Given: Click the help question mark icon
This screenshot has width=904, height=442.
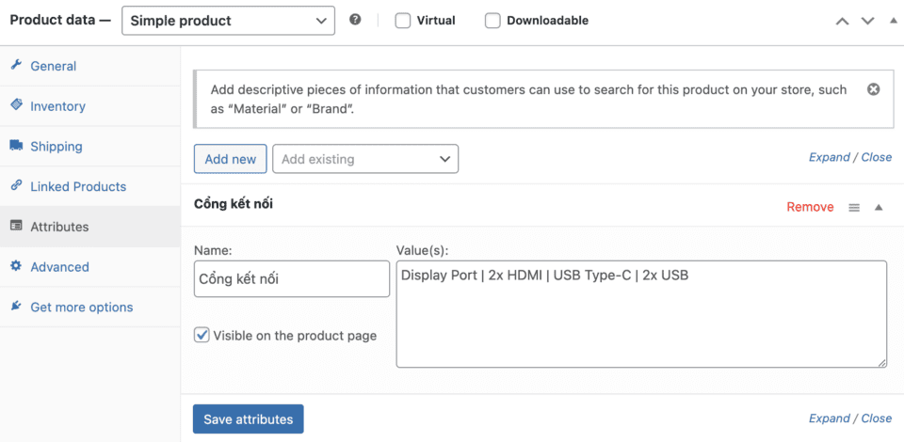Looking at the screenshot, I should pyautogui.click(x=356, y=20).
